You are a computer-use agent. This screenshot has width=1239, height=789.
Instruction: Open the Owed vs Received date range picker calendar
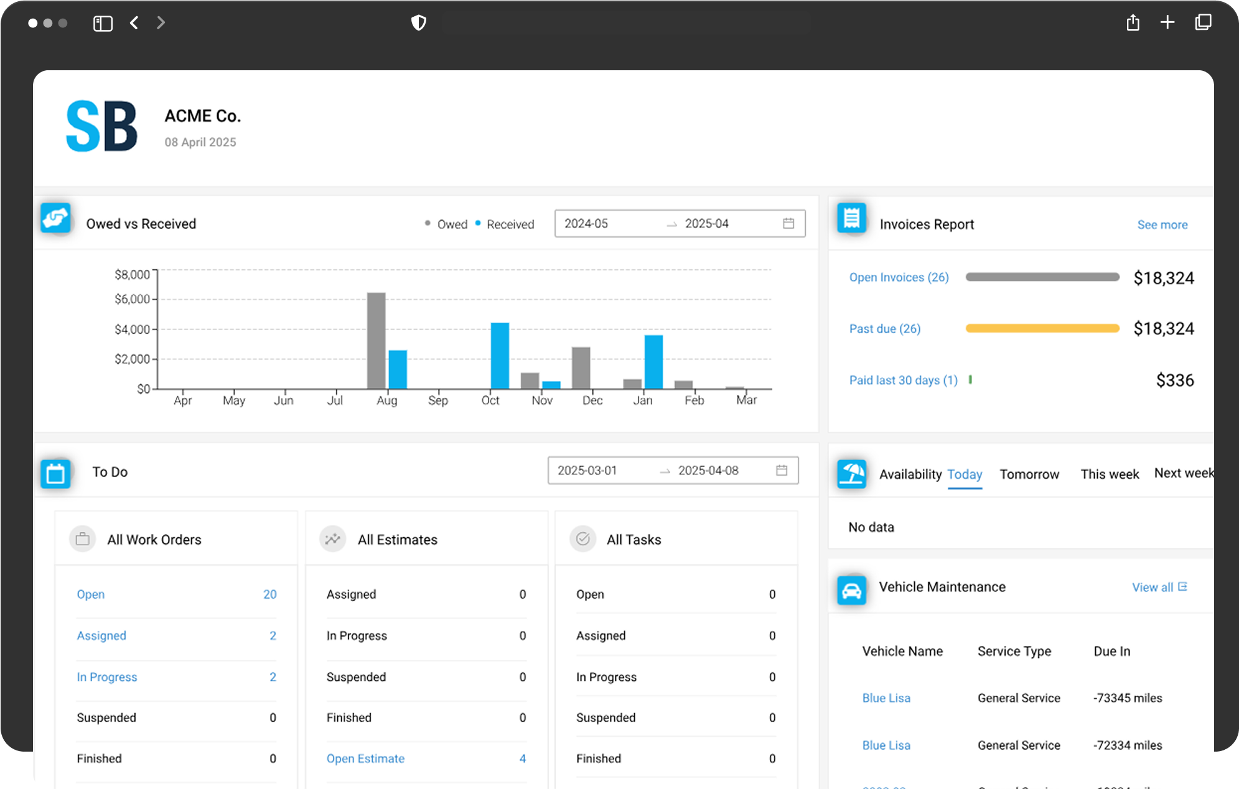[x=788, y=223]
